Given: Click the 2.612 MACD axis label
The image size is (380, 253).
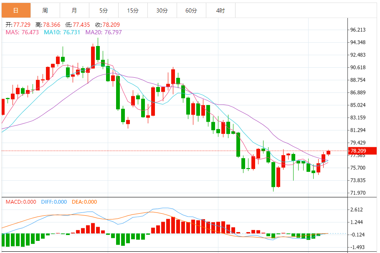Looking at the screenshot, I should pos(357,210).
